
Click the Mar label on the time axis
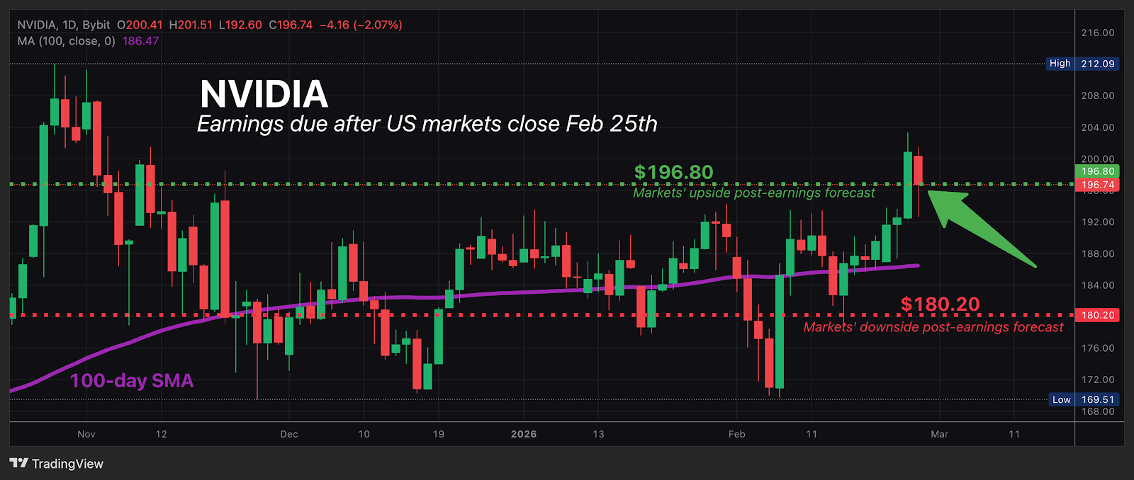click(939, 434)
